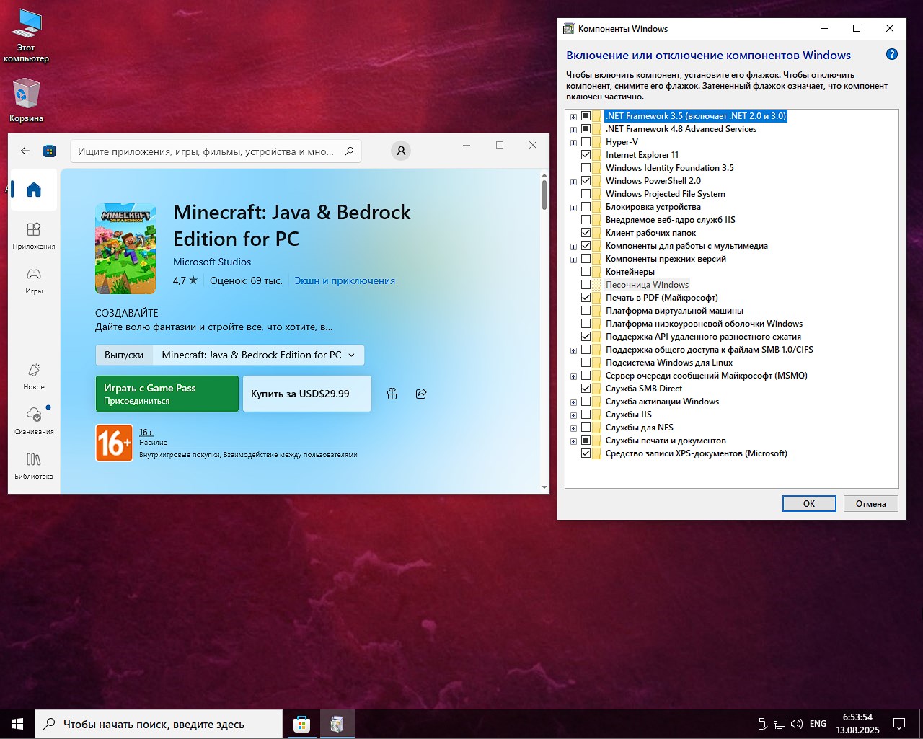923x739 pixels.
Task: Open Minecraft edition dropdown selector
Action: [x=259, y=355]
